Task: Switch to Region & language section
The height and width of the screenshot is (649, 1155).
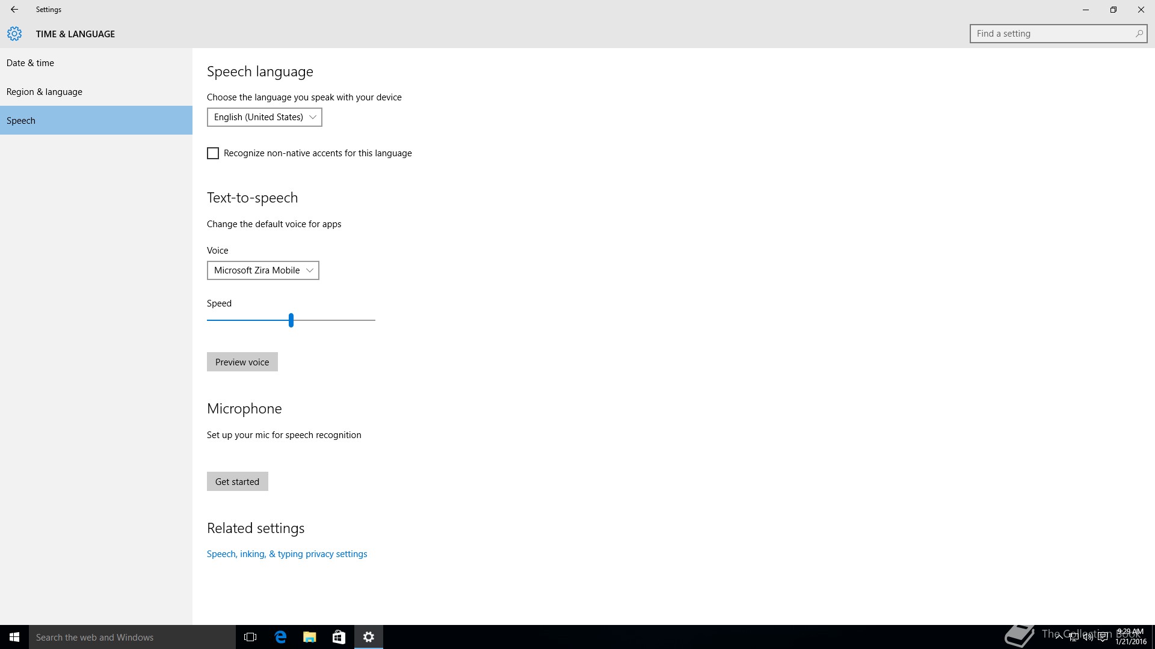Action: pos(45,92)
